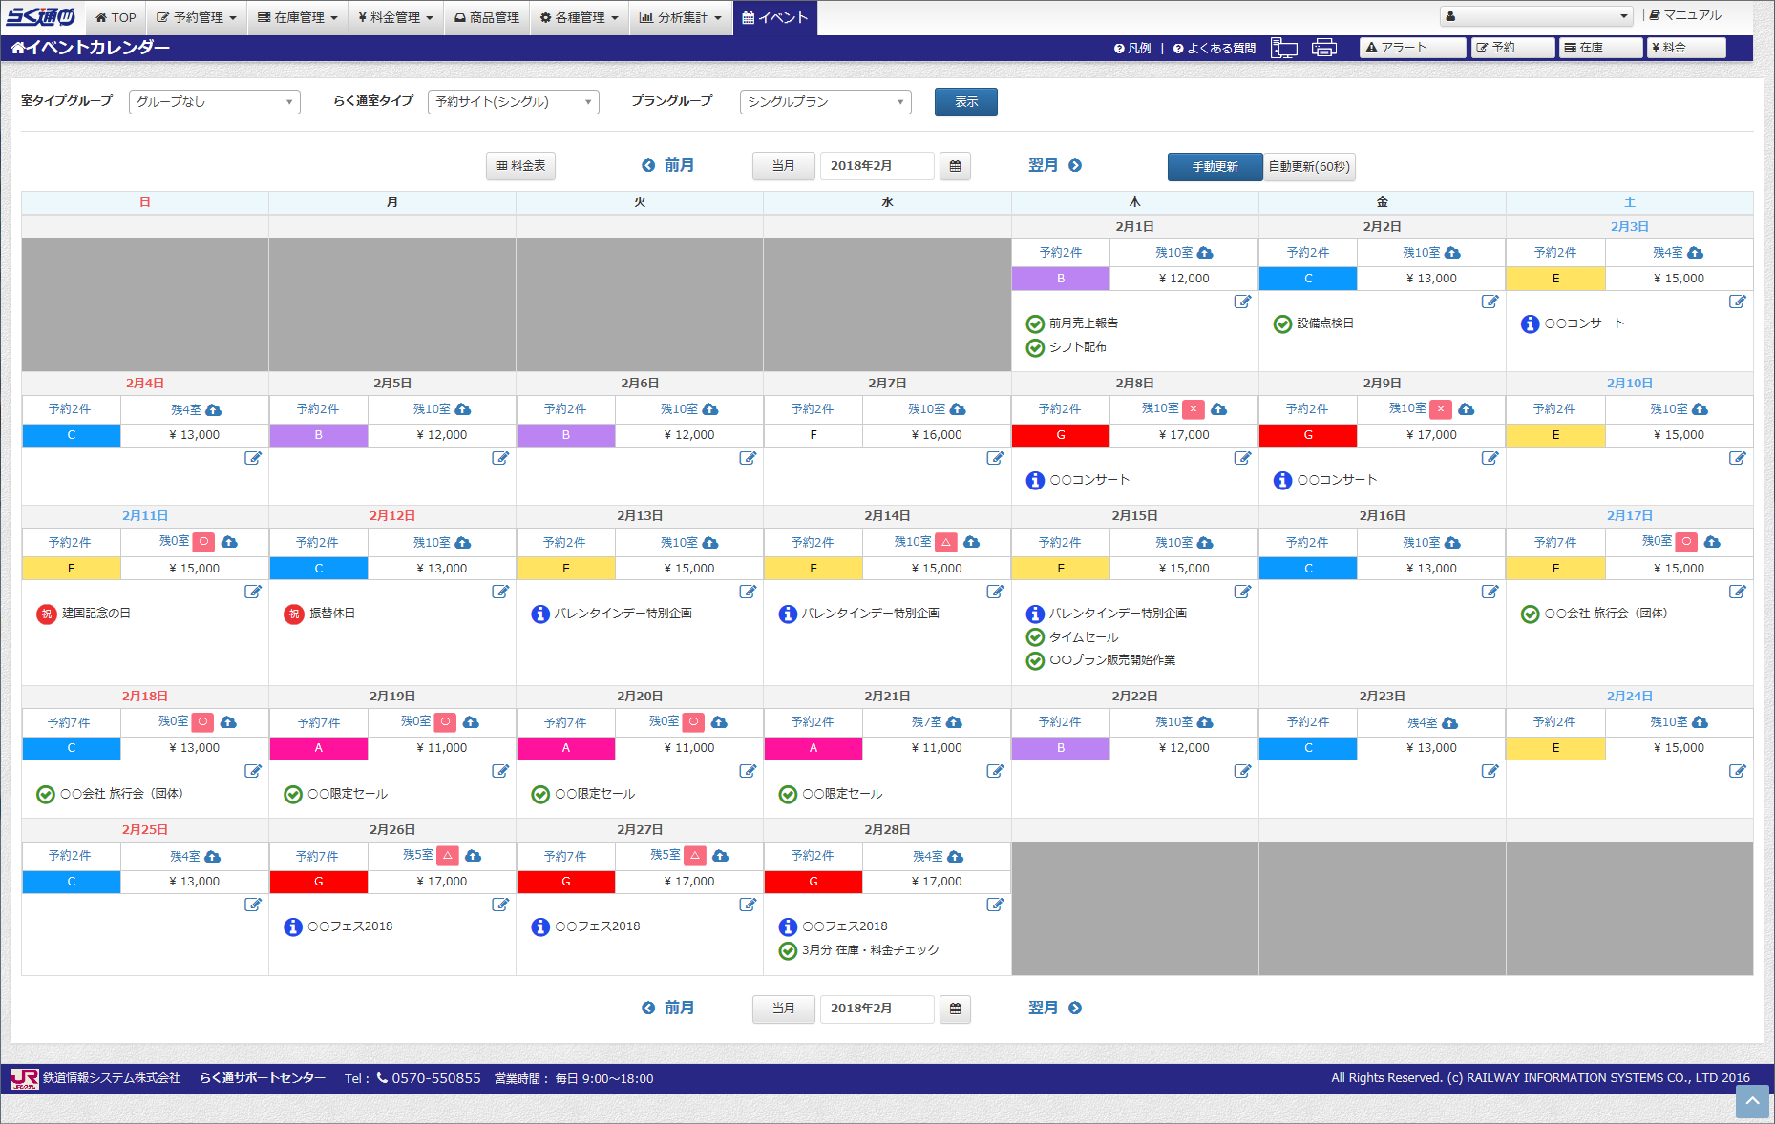Click the ○ sold-out indicator on February 11th

203,542
